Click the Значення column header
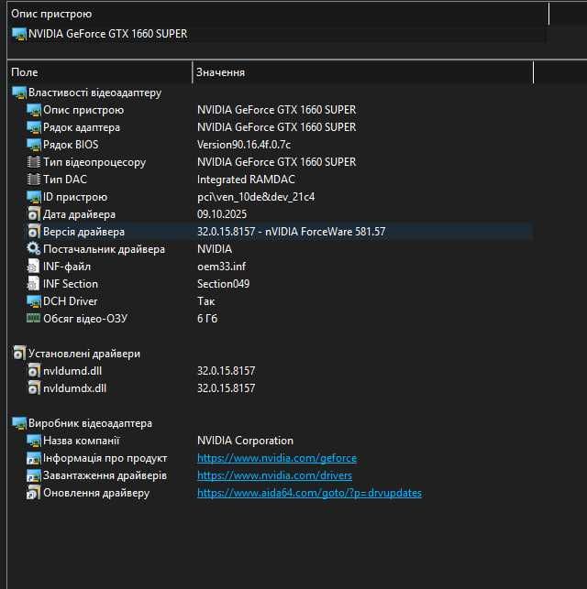The width and height of the screenshot is (587, 589). pyautogui.click(x=363, y=72)
